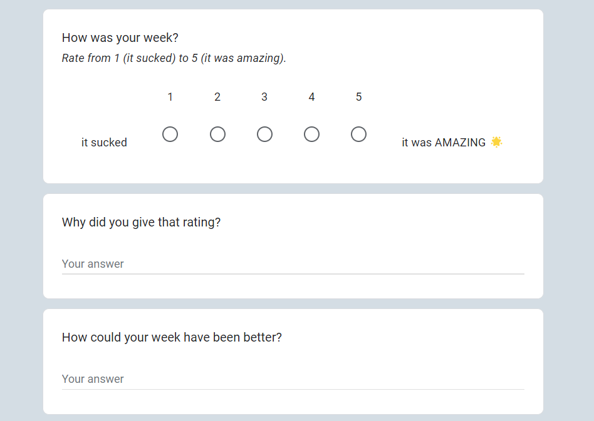
Task: Click the 'it was AMAZING' scale label
Action: tap(444, 143)
